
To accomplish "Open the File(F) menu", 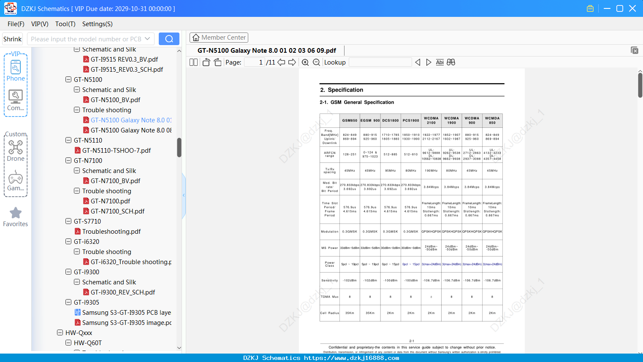I will coord(16,24).
